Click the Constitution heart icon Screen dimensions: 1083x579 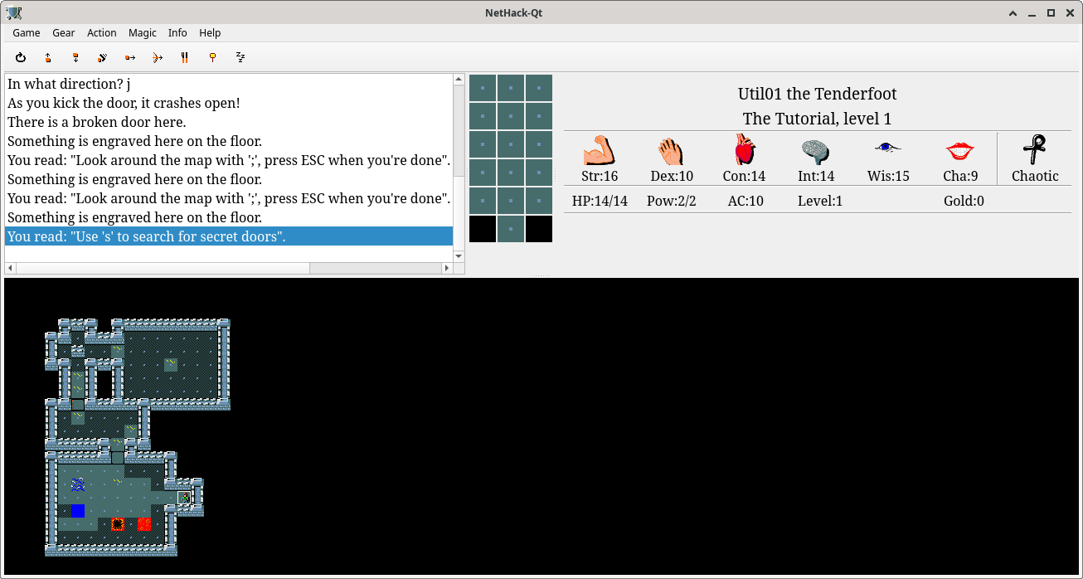(x=744, y=150)
